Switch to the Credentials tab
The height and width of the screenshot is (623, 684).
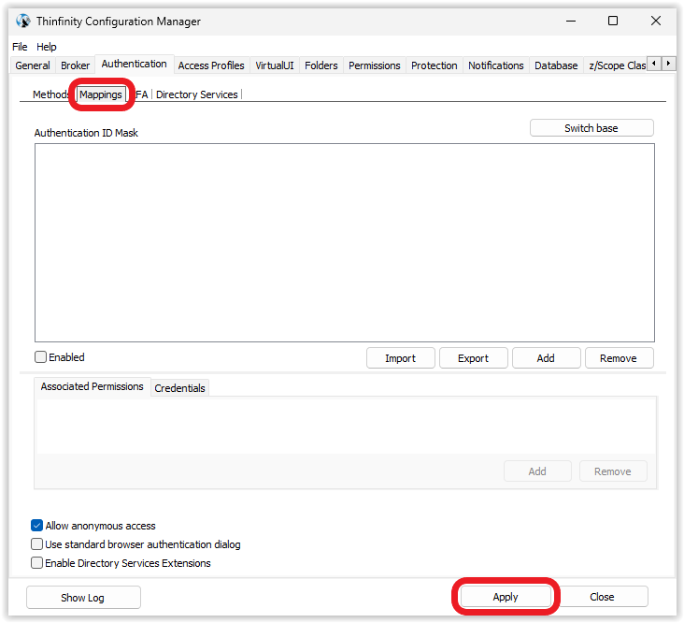(x=179, y=388)
